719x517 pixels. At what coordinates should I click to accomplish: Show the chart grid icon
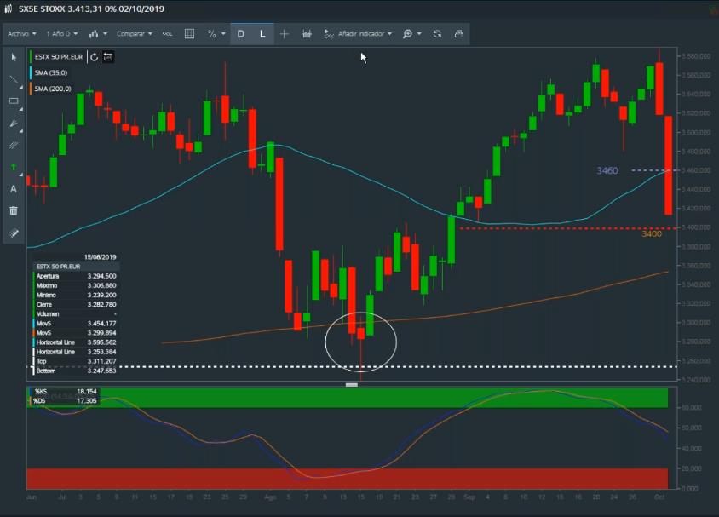189,34
